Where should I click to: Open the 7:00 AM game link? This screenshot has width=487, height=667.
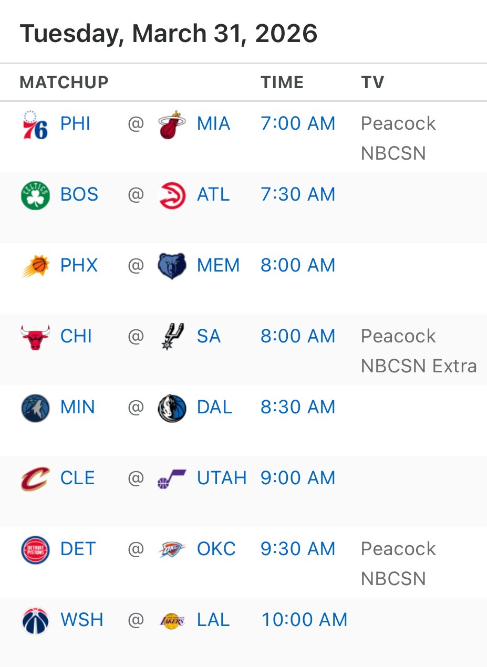pyautogui.click(x=298, y=124)
